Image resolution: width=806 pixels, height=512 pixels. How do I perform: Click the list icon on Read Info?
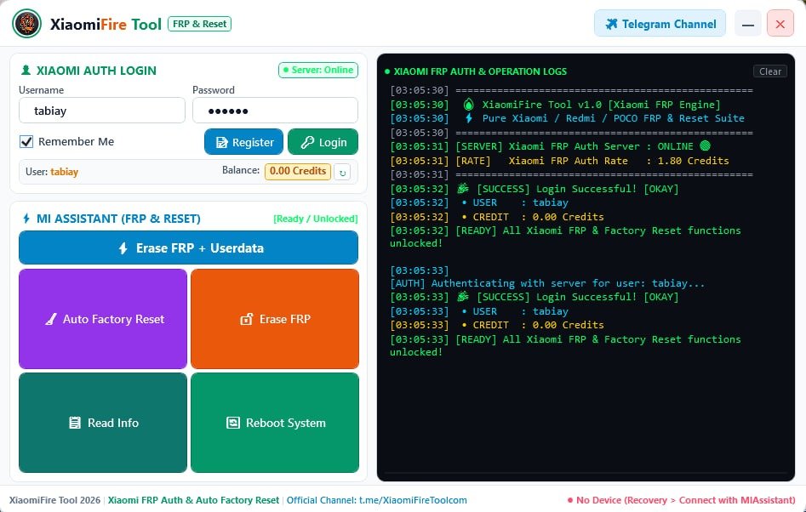[75, 424]
